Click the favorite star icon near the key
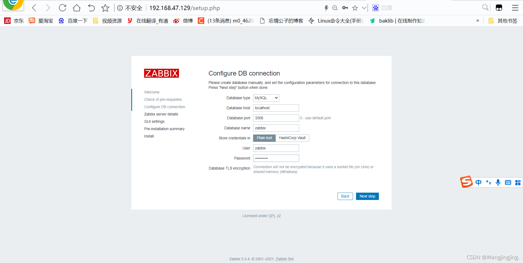 coord(355,8)
